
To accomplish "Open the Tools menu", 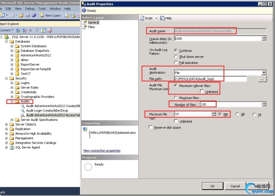I will (42, 9).
